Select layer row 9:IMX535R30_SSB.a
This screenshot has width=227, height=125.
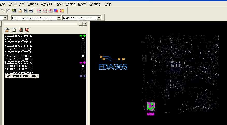(x=18, y=63)
